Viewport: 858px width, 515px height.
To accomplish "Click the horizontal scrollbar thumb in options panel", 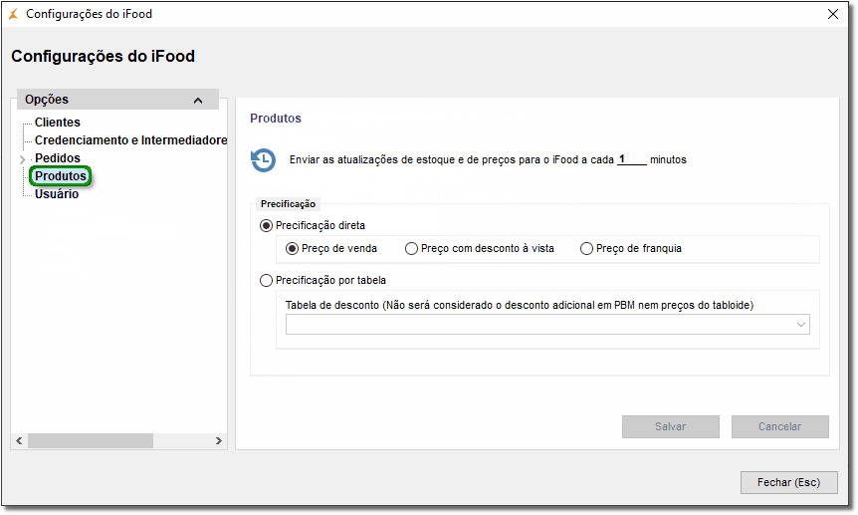I will 91,440.
